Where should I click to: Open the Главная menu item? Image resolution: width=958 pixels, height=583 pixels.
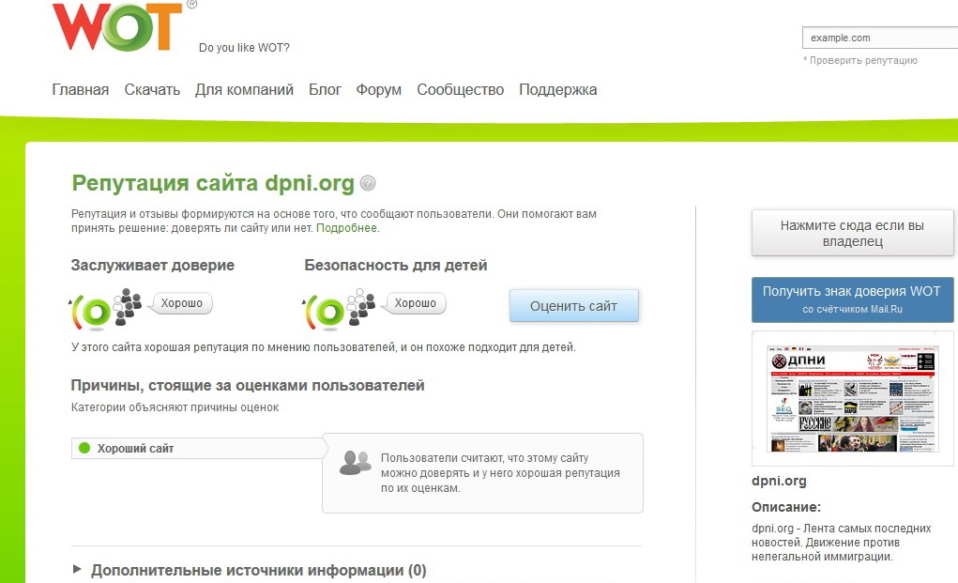coord(80,90)
